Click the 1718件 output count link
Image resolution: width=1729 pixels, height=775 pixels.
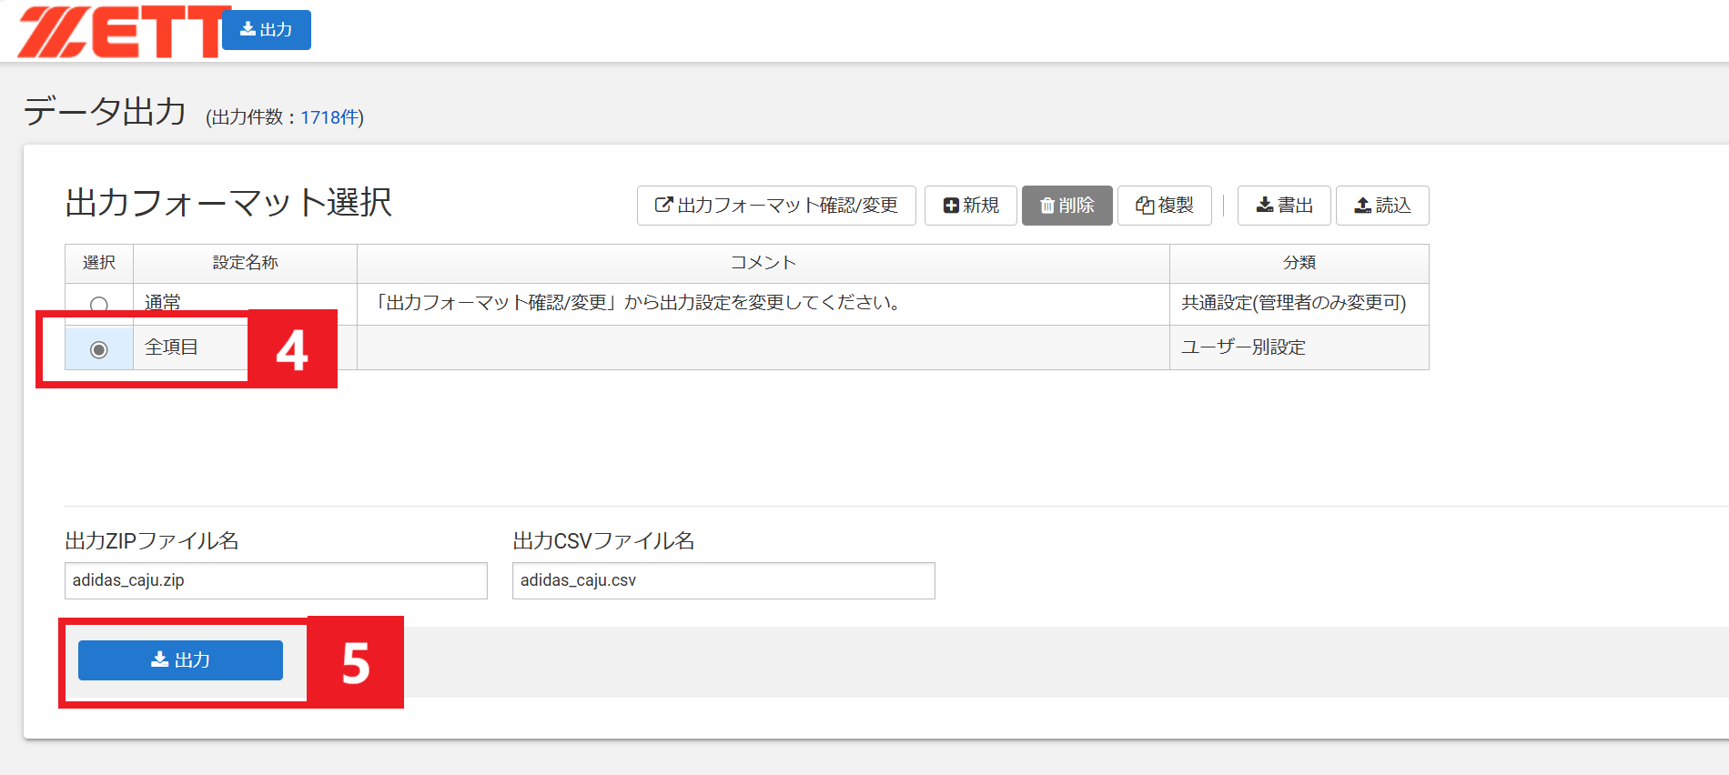click(331, 117)
